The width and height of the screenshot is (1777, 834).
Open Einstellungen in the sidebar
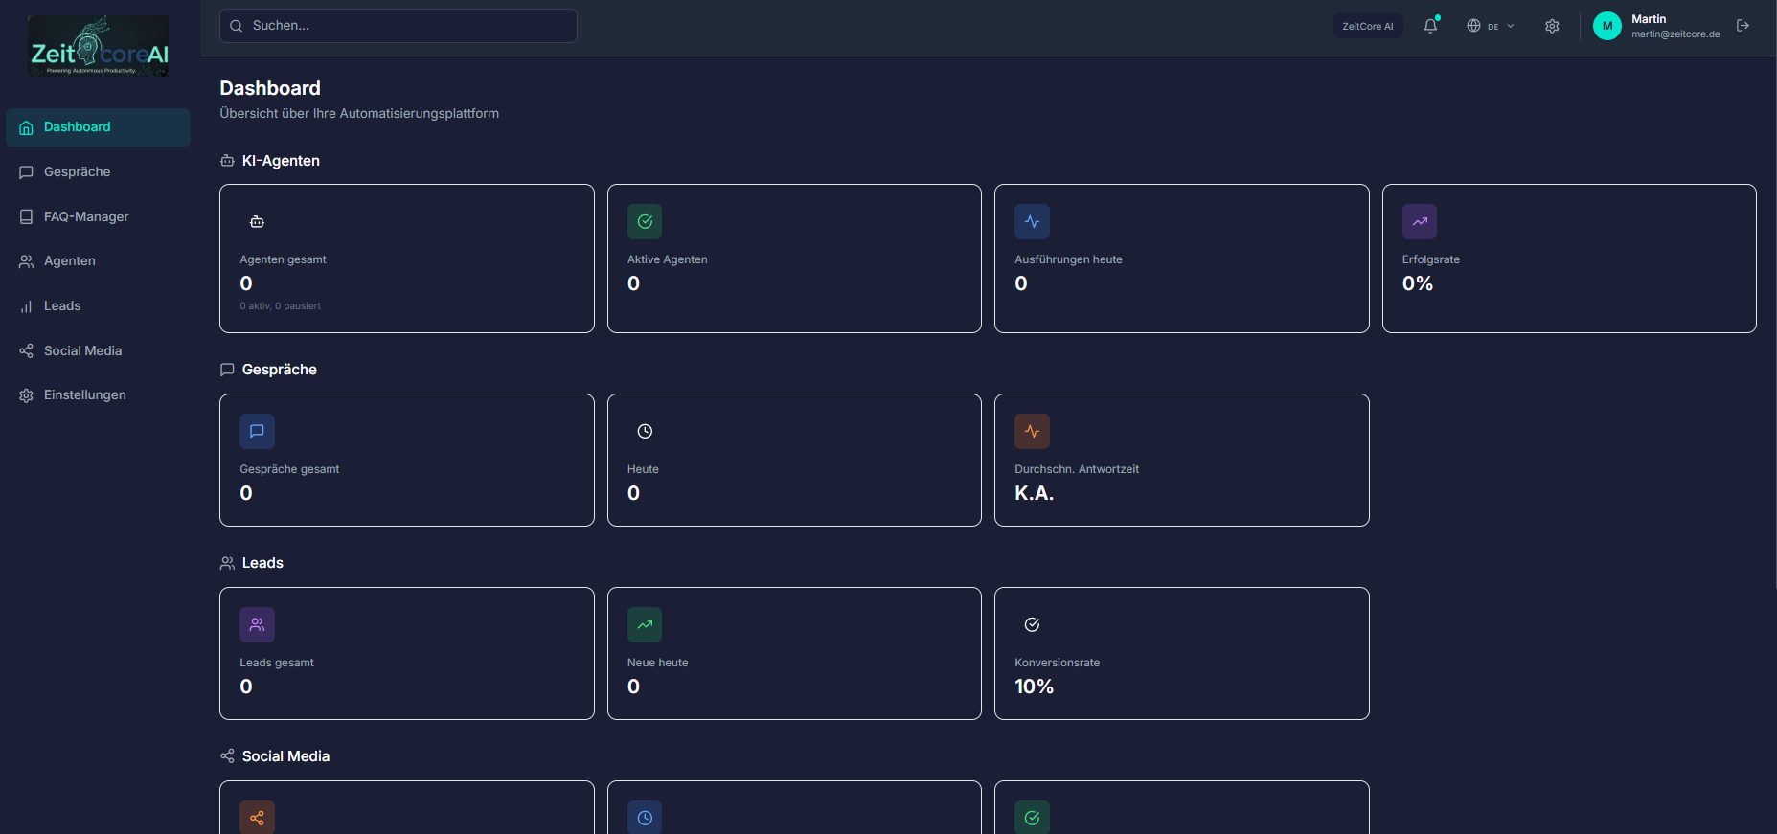(x=84, y=395)
